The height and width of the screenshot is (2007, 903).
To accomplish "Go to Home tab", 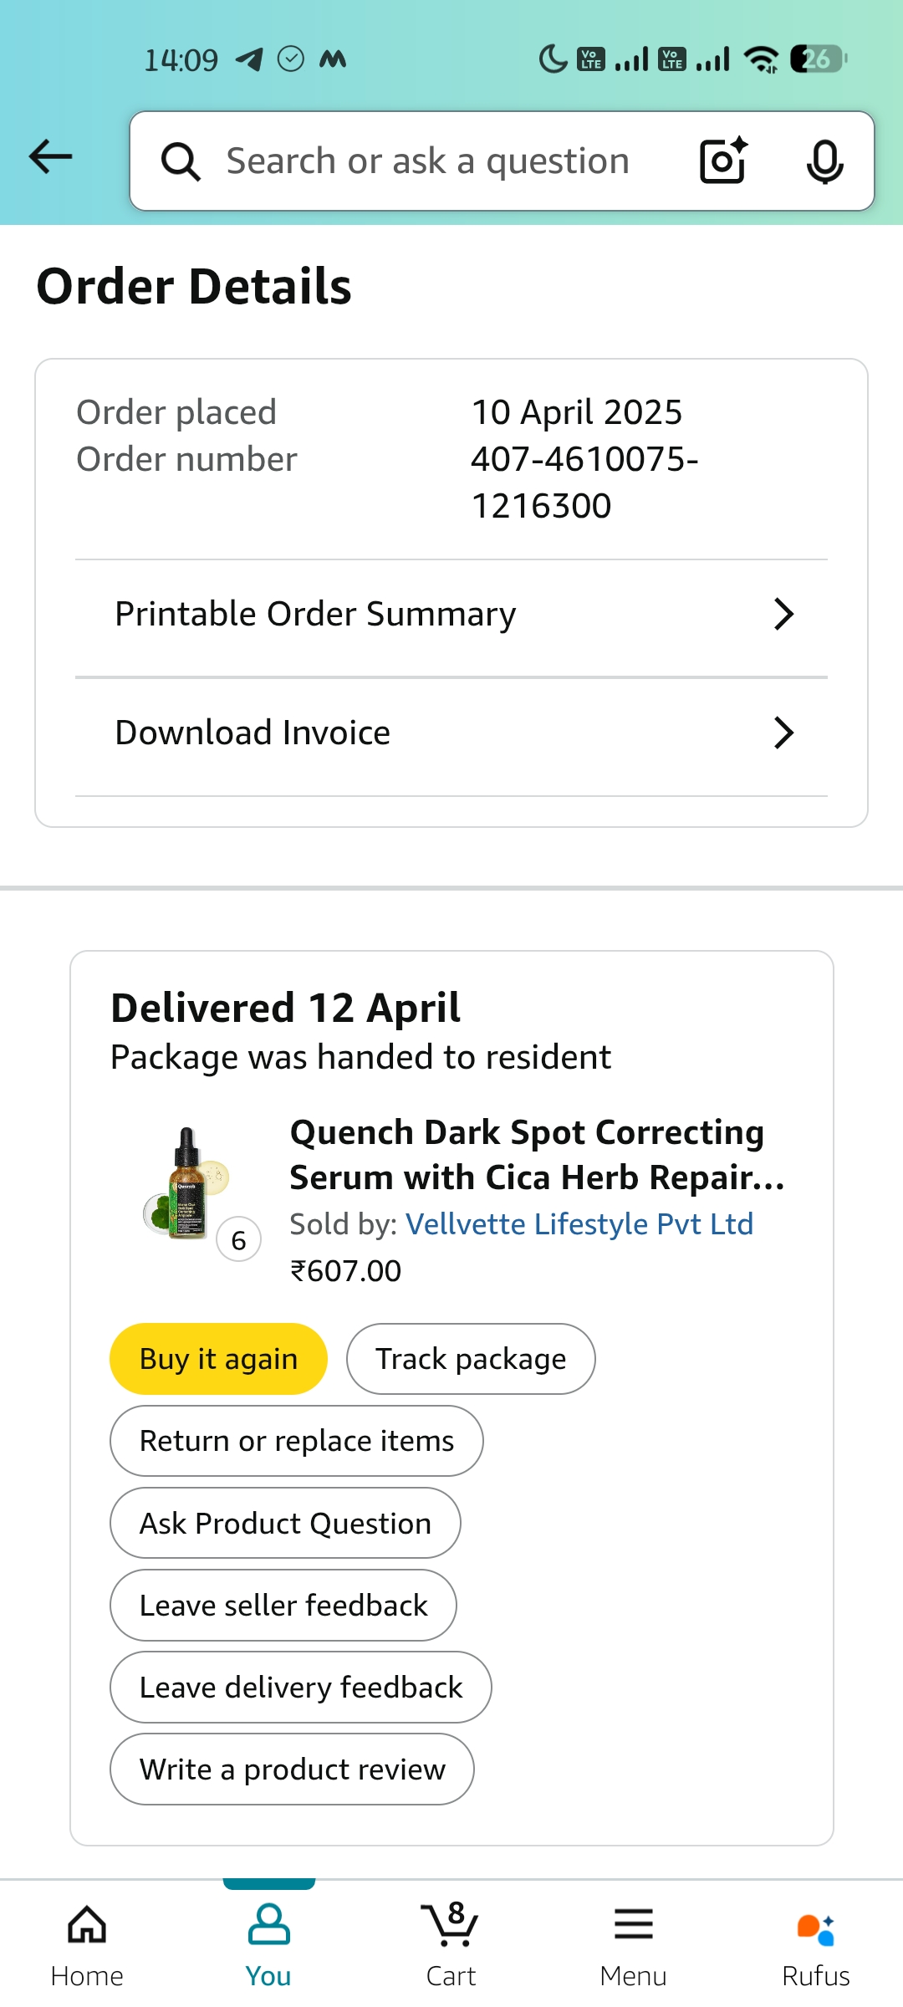I will 87,1943.
